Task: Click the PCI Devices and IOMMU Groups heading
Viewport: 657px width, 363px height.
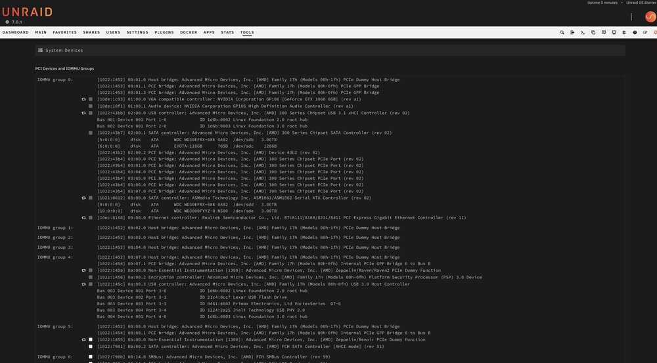Action: 64,69
